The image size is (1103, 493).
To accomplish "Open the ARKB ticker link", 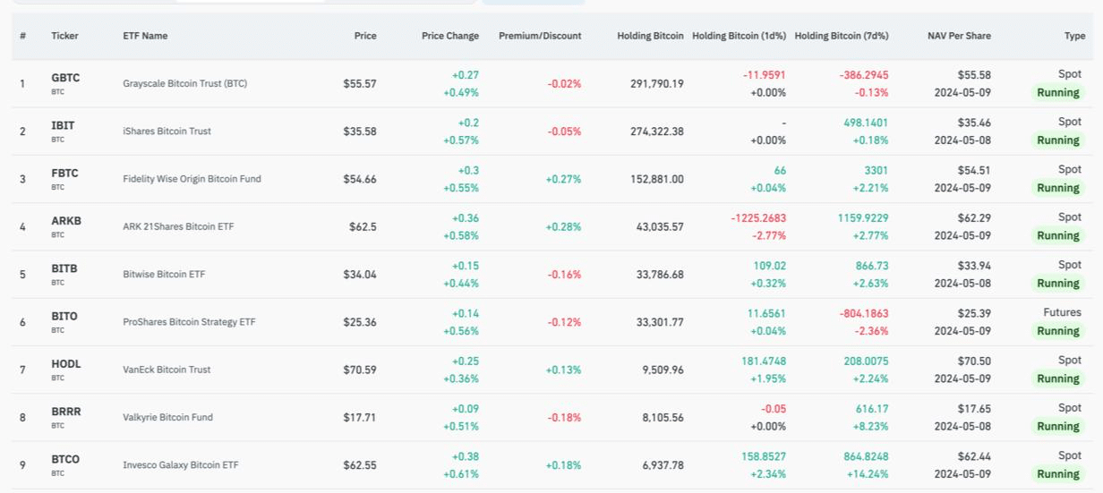I will [x=66, y=221].
